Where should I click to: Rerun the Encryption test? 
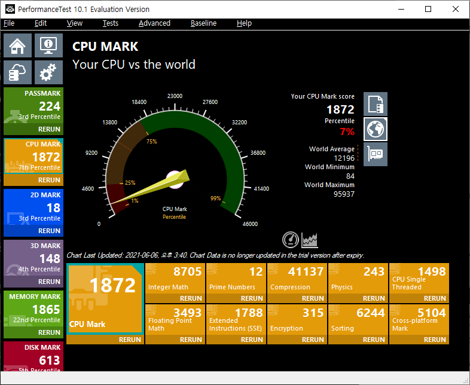[x=297, y=340]
